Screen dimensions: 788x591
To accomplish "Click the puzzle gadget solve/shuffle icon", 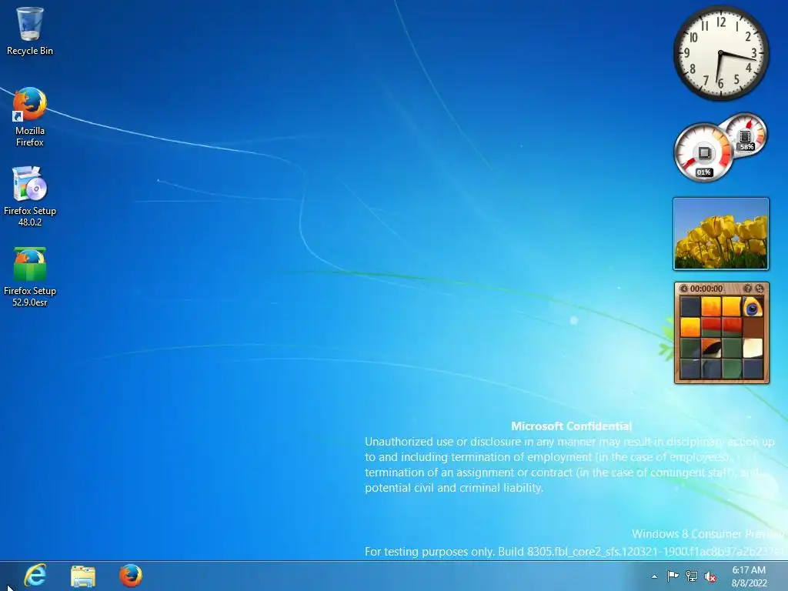I will (x=760, y=289).
